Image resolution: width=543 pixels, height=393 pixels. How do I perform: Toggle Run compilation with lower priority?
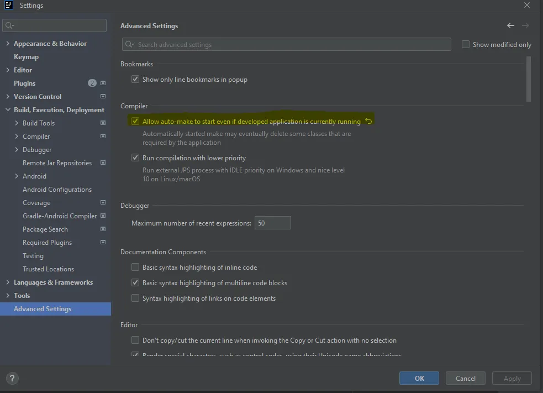coord(135,158)
